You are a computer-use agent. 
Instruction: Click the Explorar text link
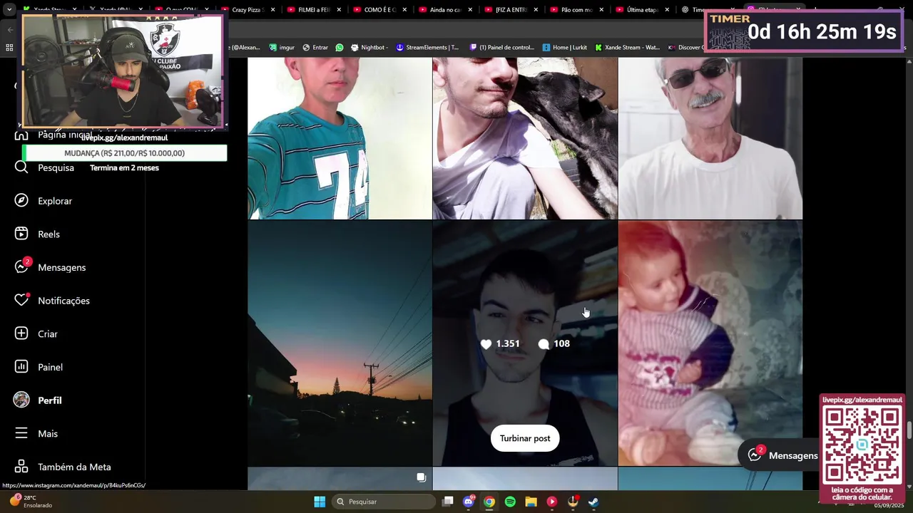55,201
